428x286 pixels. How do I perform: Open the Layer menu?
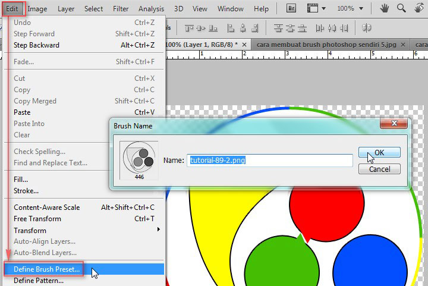pos(66,9)
